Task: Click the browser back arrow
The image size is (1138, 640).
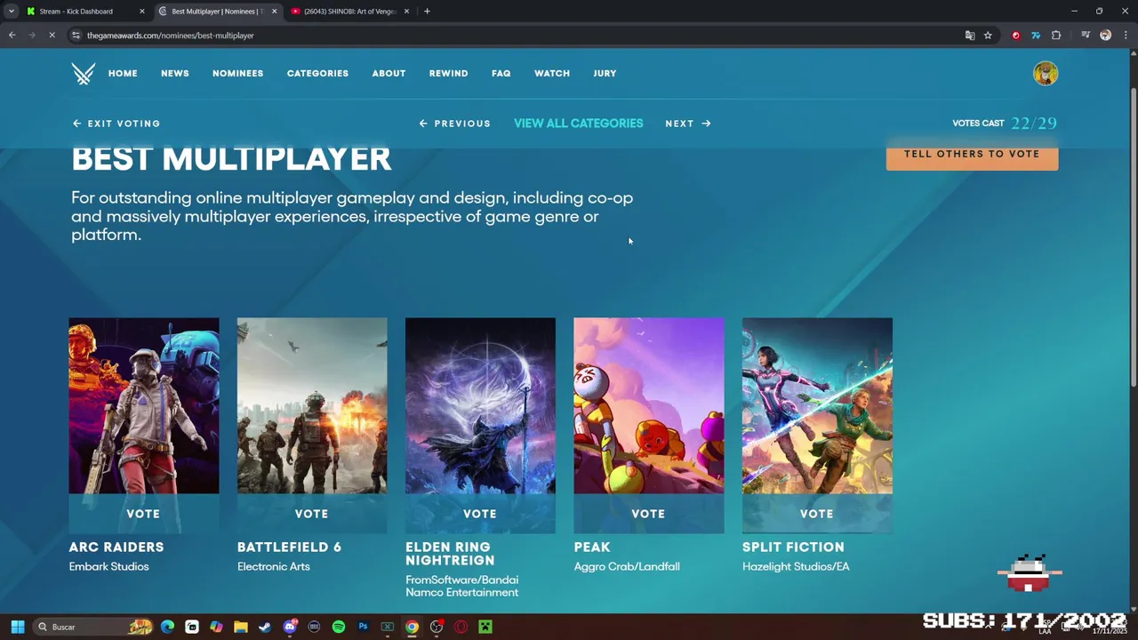Action: click(12, 36)
